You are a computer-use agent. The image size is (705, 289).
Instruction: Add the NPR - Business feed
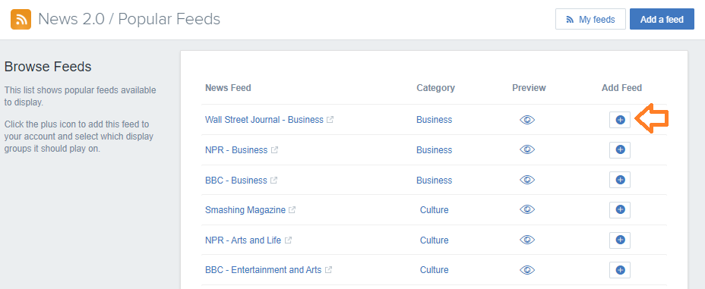tap(620, 150)
